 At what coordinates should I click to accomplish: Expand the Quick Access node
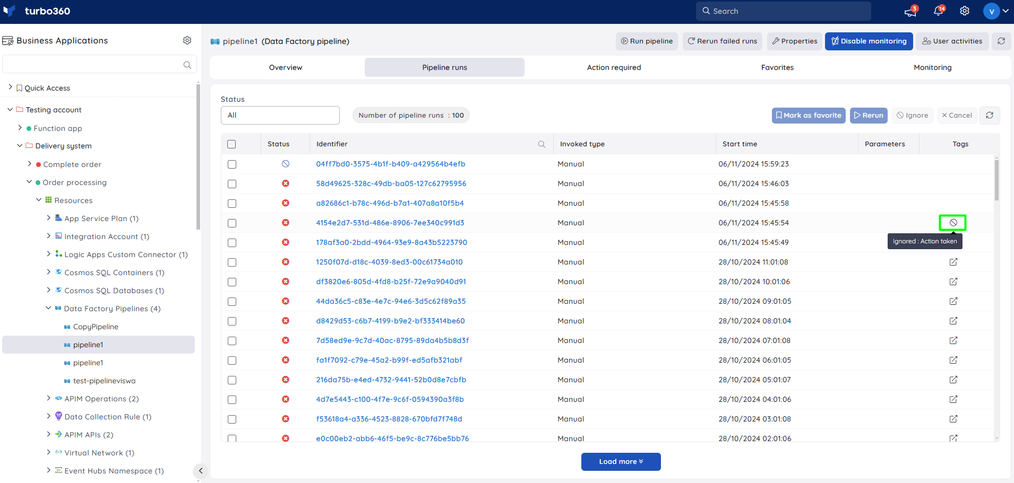coord(10,87)
